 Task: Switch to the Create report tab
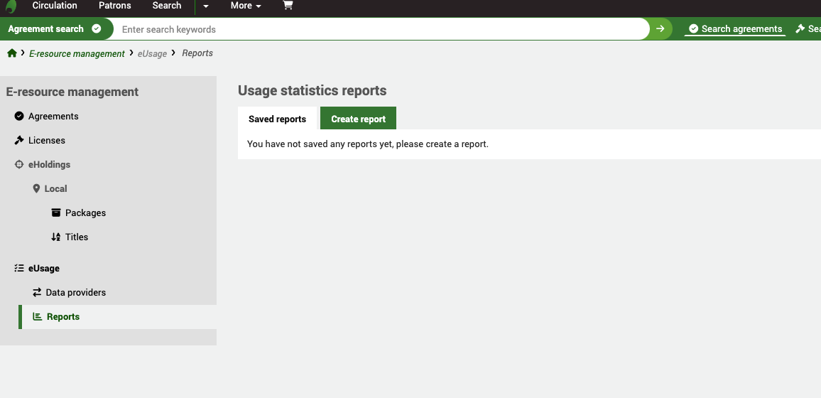[x=358, y=119]
